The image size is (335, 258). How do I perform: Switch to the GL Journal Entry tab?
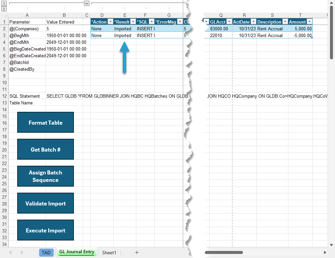pyautogui.click(x=77, y=252)
